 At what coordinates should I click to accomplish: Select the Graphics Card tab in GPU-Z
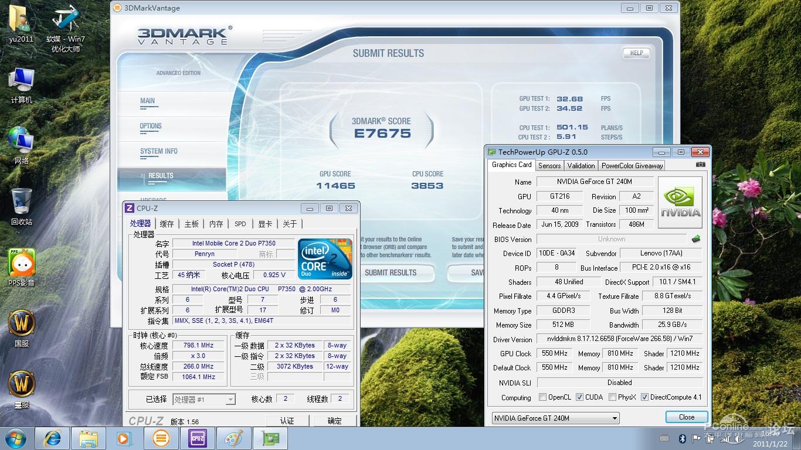click(511, 165)
